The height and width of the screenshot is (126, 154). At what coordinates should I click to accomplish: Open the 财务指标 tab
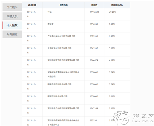[12, 34]
